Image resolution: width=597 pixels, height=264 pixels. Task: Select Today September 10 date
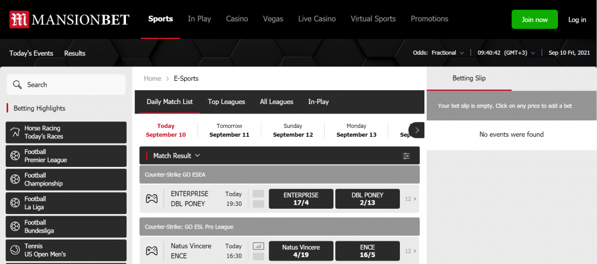(166, 130)
